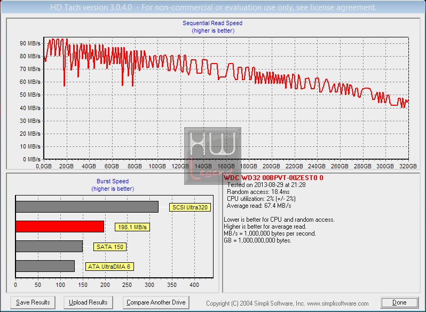Select the SCSI Ultra320 gray bar

coord(87,207)
